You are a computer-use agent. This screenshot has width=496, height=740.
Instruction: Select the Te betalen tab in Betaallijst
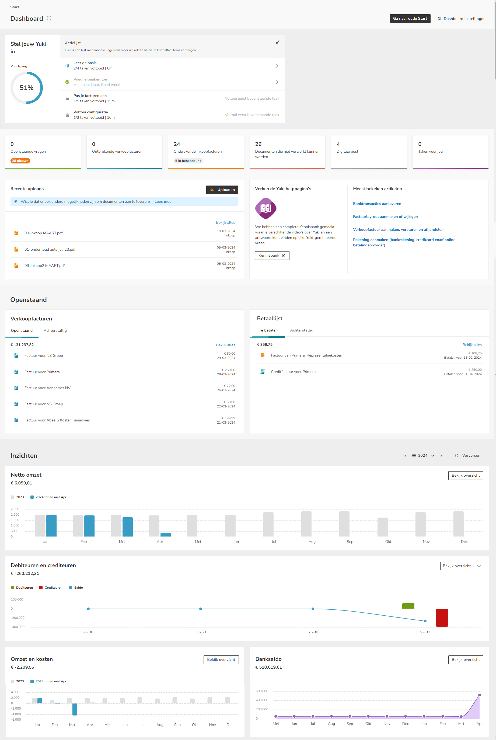(x=268, y=330)
